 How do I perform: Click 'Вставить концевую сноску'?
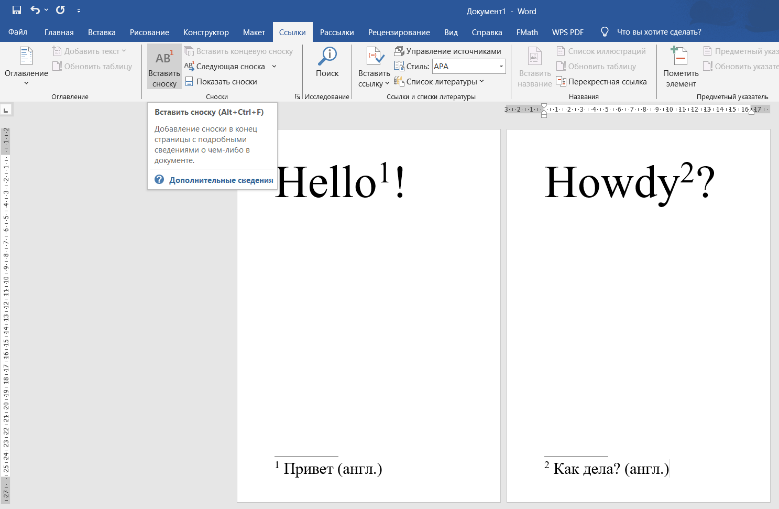point(238,51)
